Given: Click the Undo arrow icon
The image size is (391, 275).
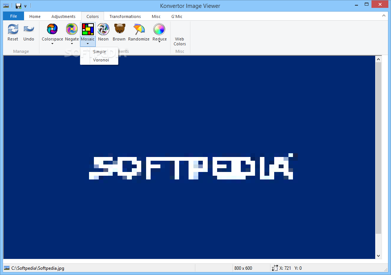Looking at the screenshot, I should pyautogui.click(x=29, y=29).
